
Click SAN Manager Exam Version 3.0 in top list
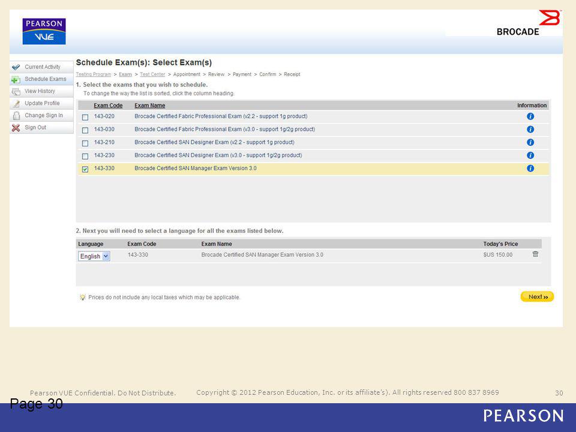pos(196,168)
